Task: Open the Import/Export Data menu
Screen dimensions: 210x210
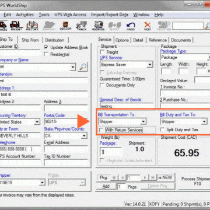Action: [110, 15]
